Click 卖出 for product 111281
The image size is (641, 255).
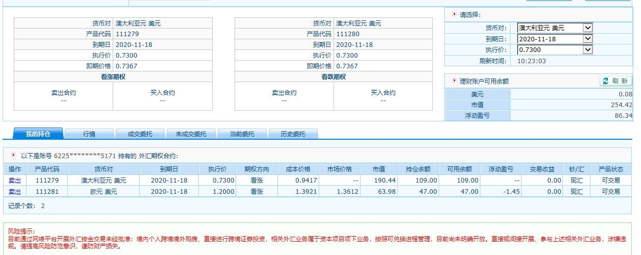(x=15, y=192)
